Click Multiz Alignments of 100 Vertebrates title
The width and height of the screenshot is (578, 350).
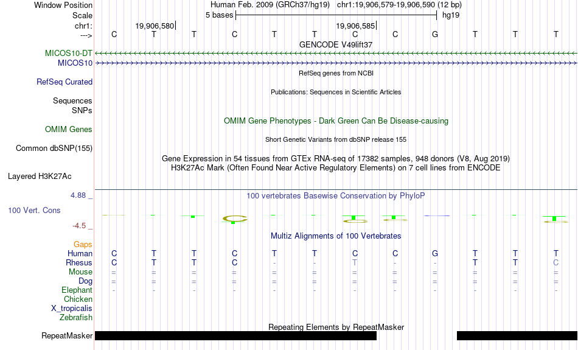pyautogui.click(x=336, y=236)
